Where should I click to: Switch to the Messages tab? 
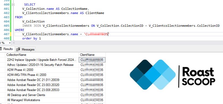(25, 49)
